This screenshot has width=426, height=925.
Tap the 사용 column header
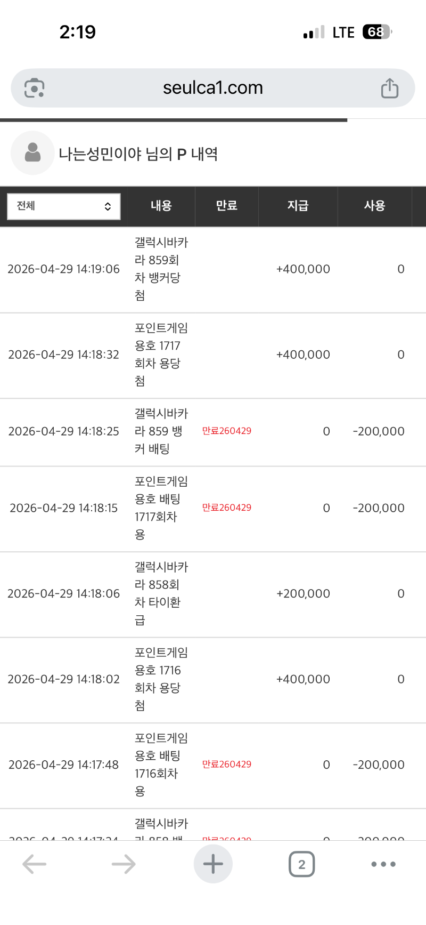(x=374, y=206)
